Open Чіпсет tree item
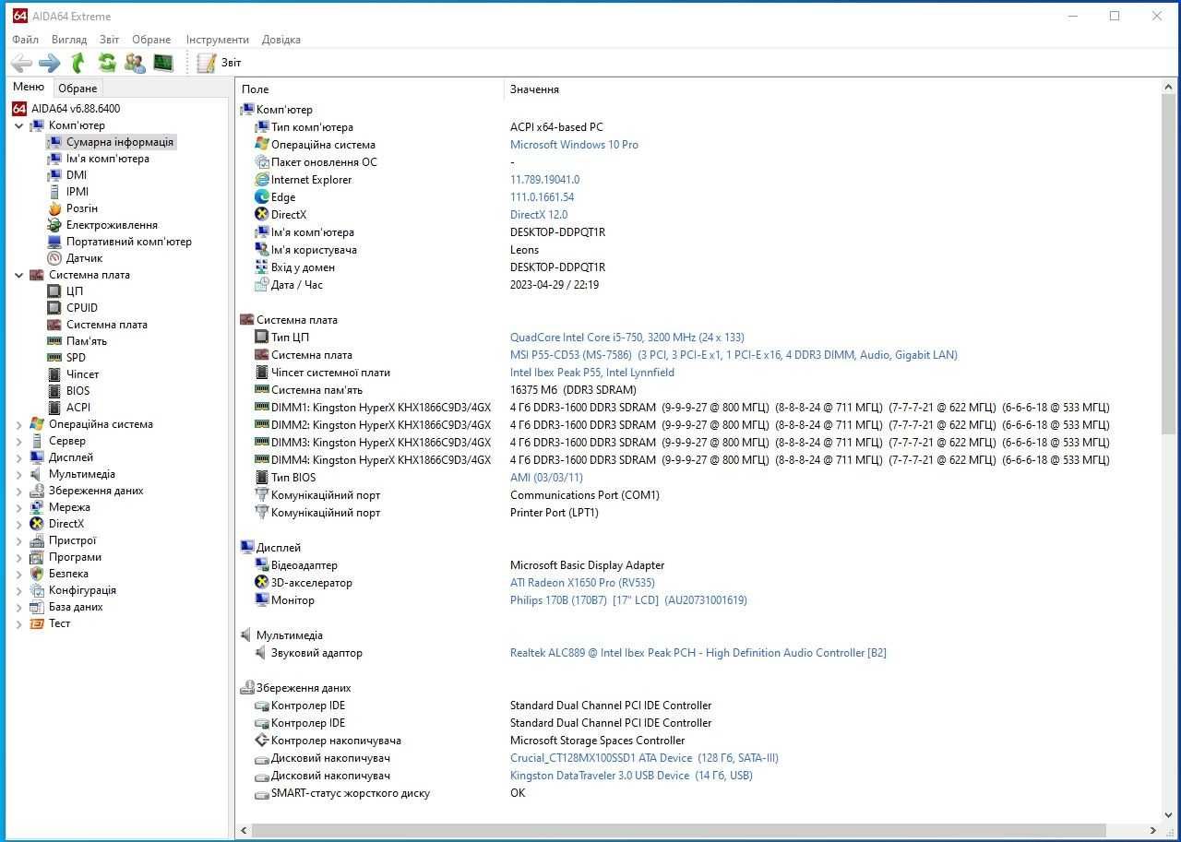1181x842 pixels. tap(82, 374)
